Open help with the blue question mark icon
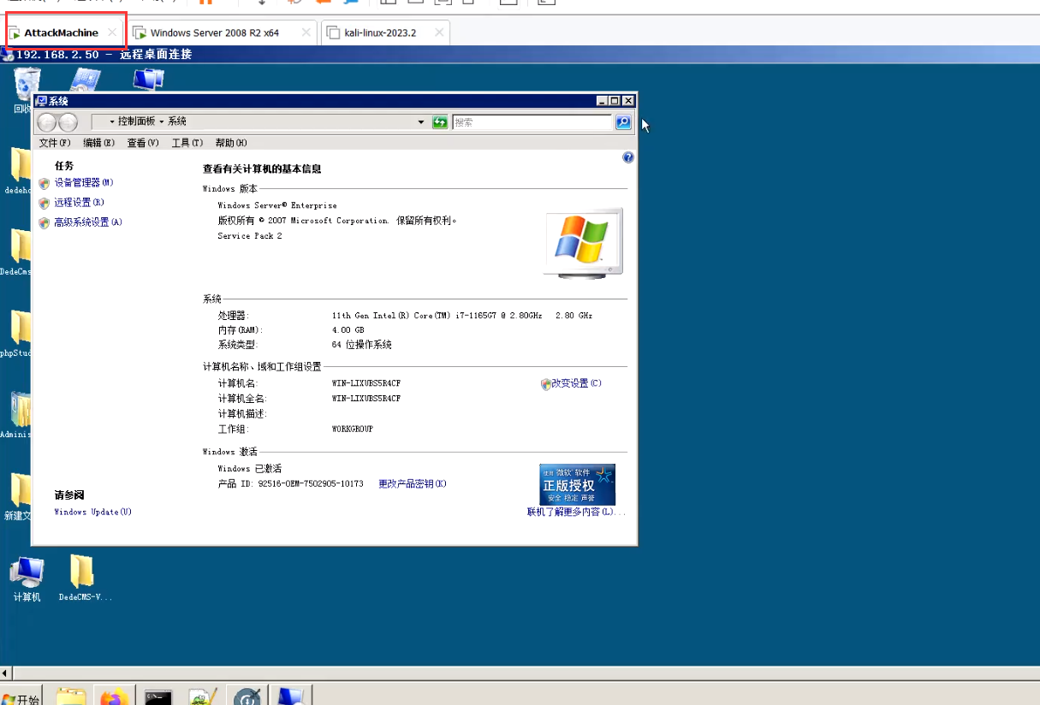This screenshot has height=705, width=1040. click(628, 157)
